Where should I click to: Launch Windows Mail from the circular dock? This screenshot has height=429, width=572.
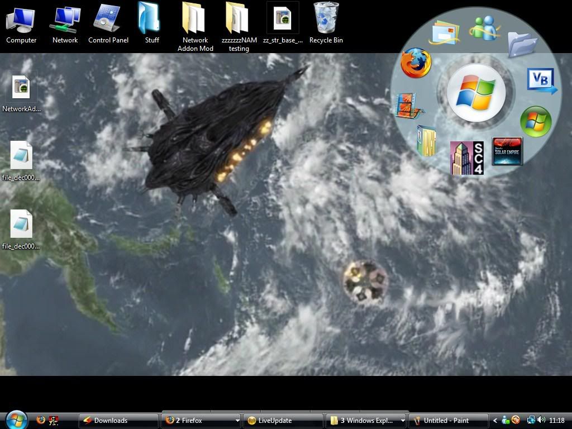pos(445,32)
